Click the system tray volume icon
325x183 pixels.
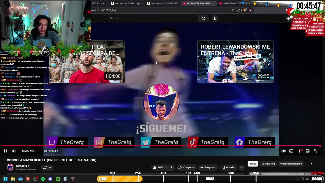tap(307, 179)
